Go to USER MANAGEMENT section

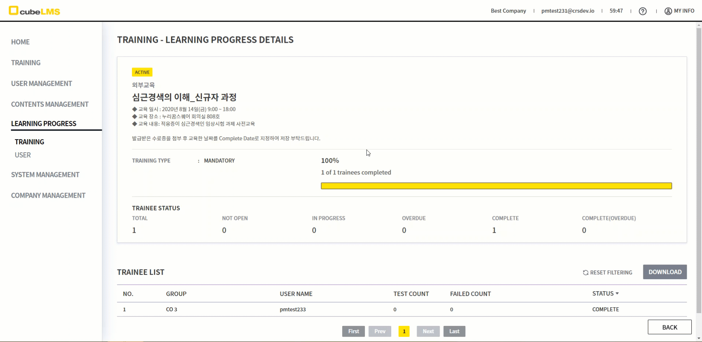coord(41,84)
